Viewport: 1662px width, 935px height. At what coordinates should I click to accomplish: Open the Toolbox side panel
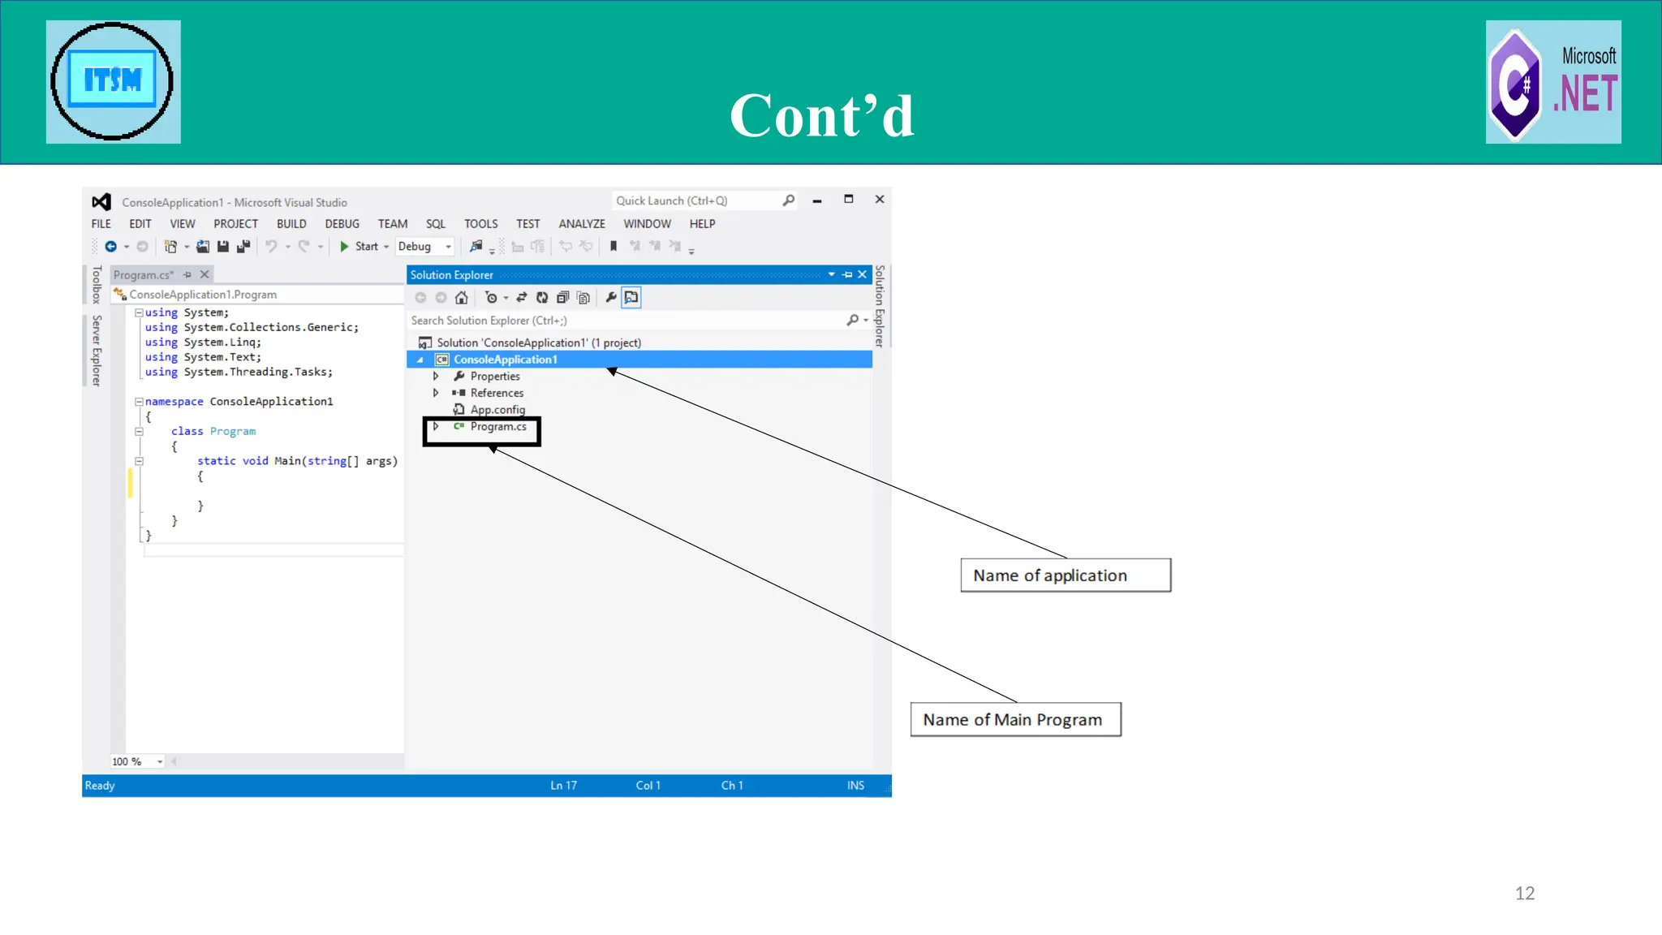point(96,285)
